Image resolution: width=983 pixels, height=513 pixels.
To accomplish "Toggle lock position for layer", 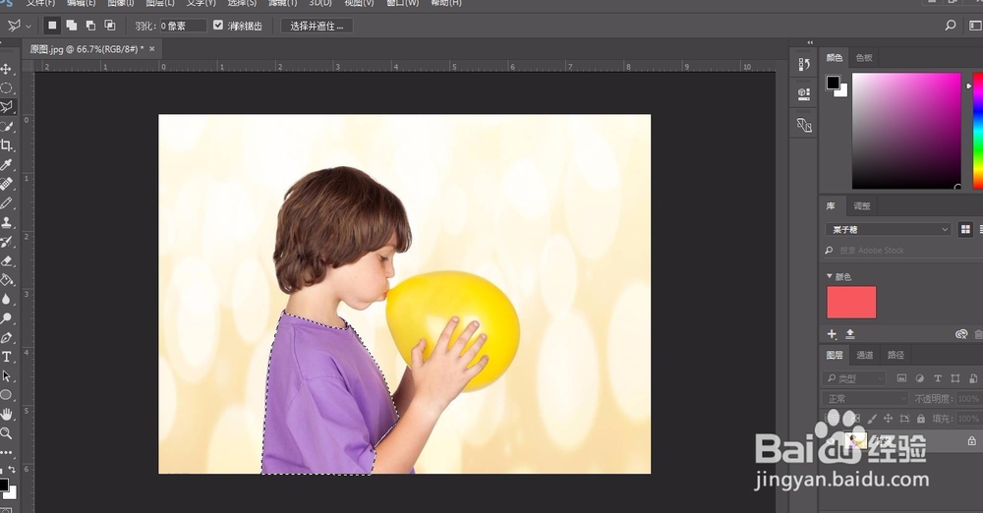I will coord(888,419).
